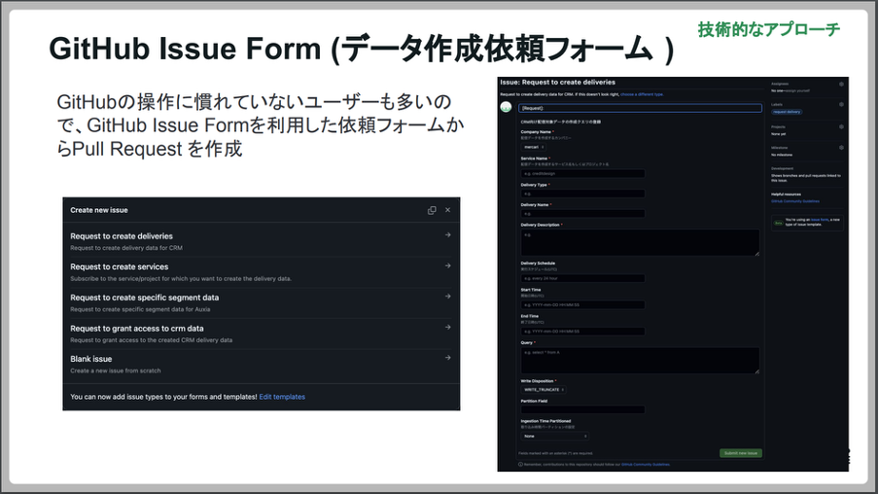Click the user avatar beside the issue title
This screenshot has width=879, height=494.
click(x=506, y=108)
